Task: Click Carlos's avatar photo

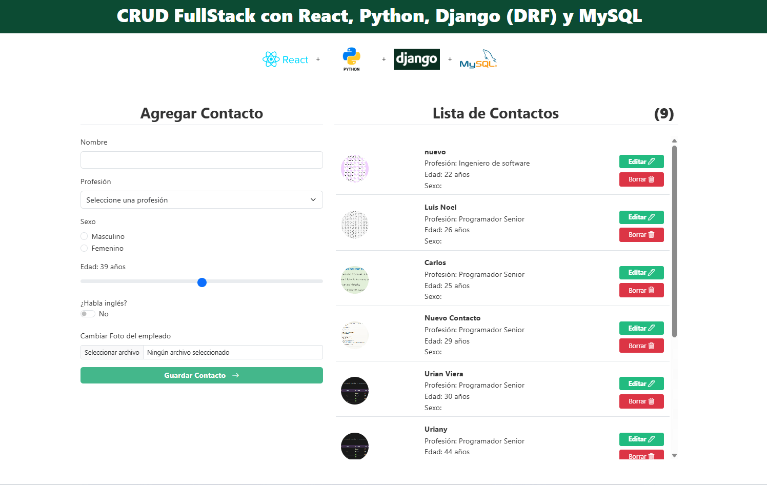Action: (355, 280)
